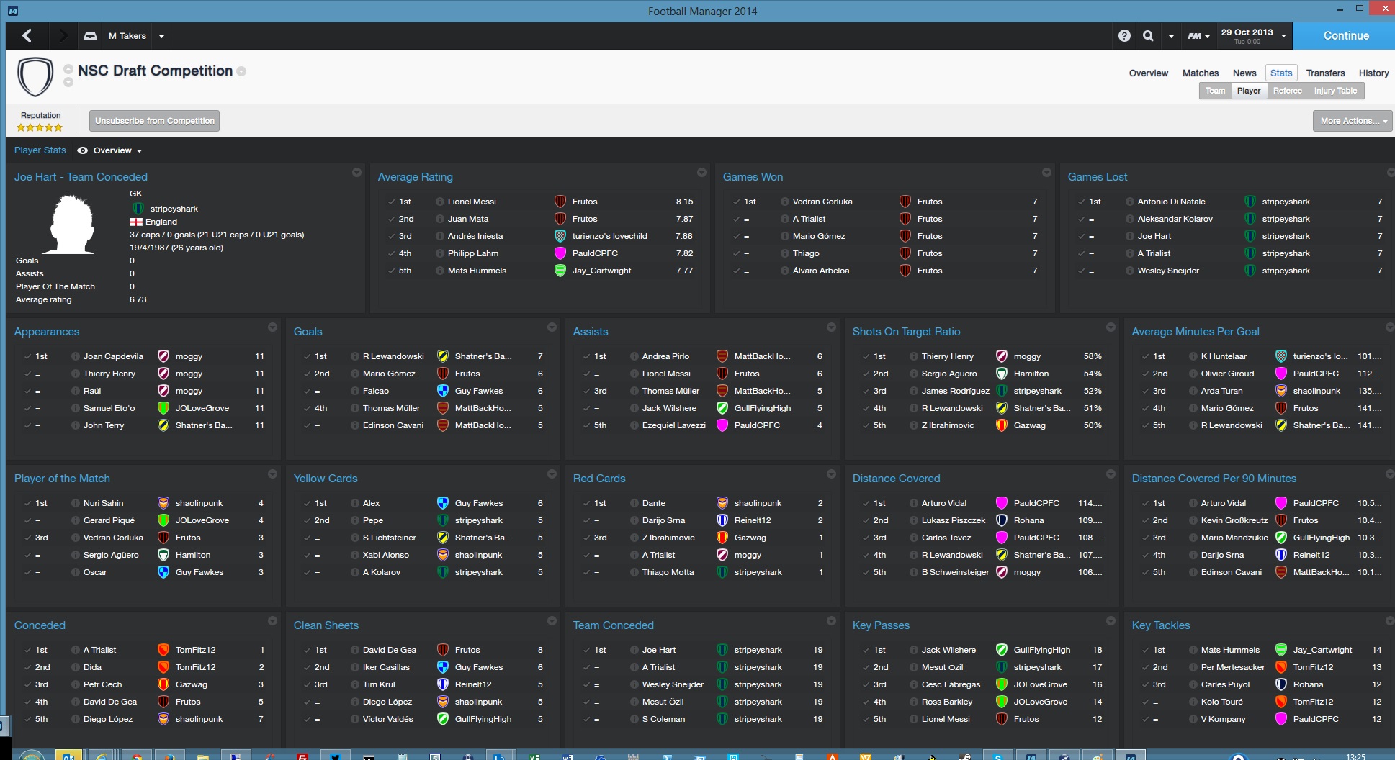1395x760 pixels.
Task: Toggle the tick beside Andrea Pirlo assists row
Action: [x=586, y=356]
